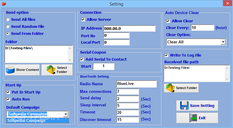Toggle the Write To Log File checkbox
The height and width of the screenshot is (128, 233).
pyautogui.click(x=166, y=55)
